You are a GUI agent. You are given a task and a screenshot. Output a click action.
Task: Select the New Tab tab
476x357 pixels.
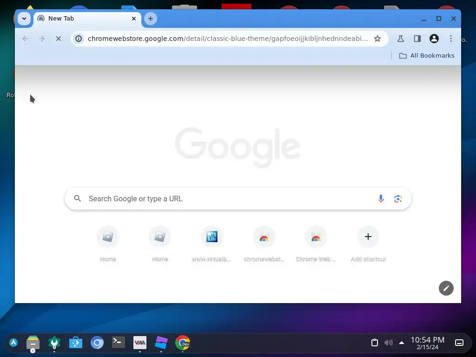click(x=87, y=19)
